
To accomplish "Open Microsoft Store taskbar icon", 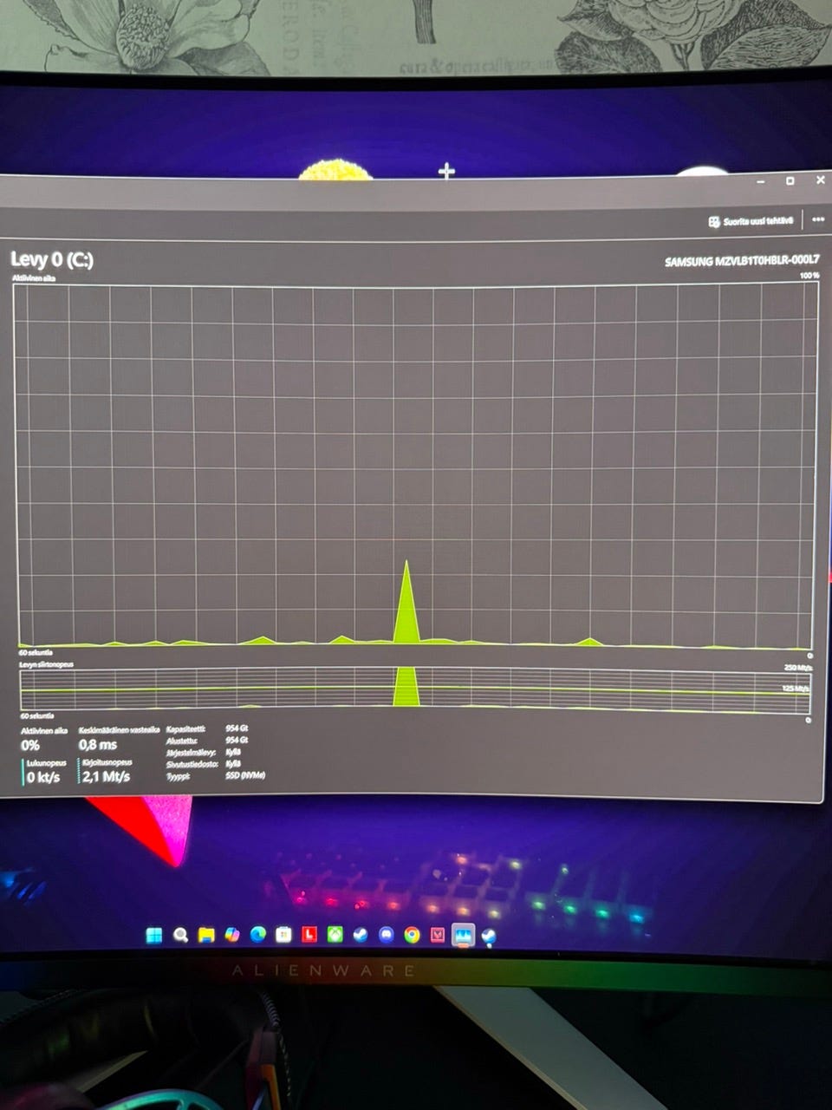I will pyautogui.click(x=283, y=935).
